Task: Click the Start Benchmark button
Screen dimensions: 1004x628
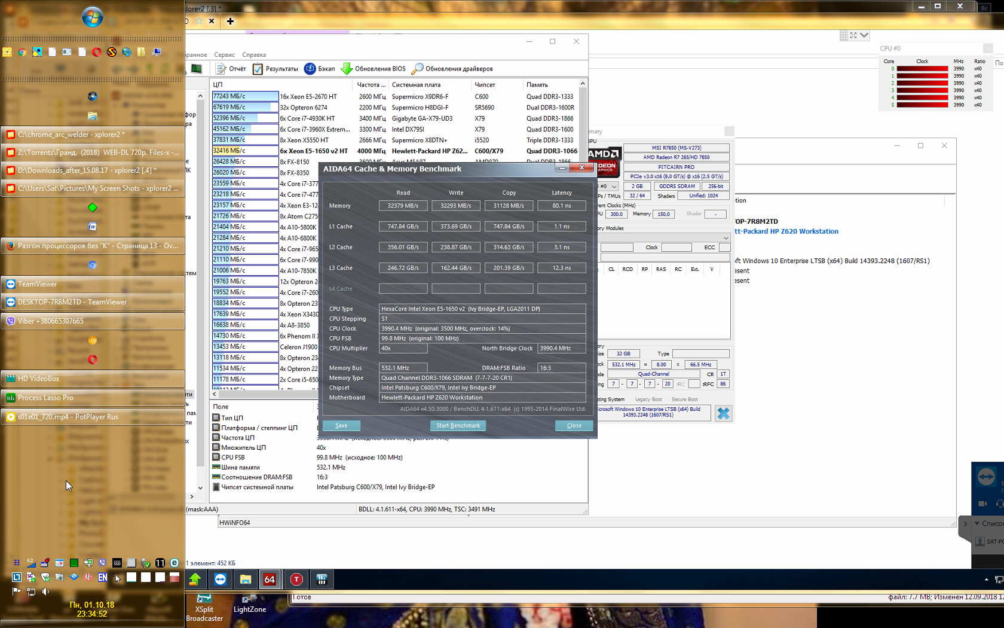Action: click(x=458, y=426)
